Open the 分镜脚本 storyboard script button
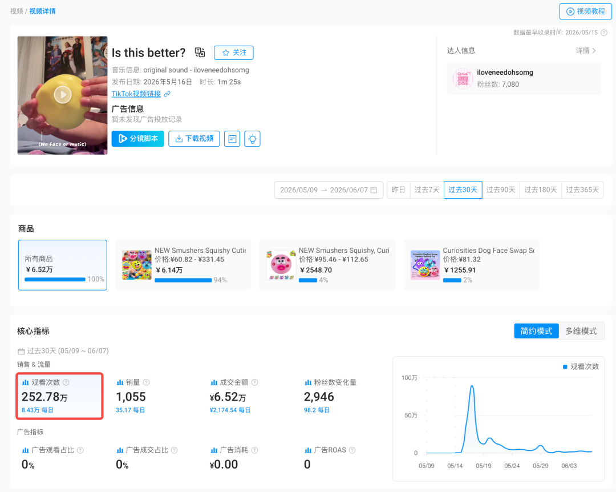Image resolution: width=616 pixels, height=492 pixels. click(x=138, y=139)
